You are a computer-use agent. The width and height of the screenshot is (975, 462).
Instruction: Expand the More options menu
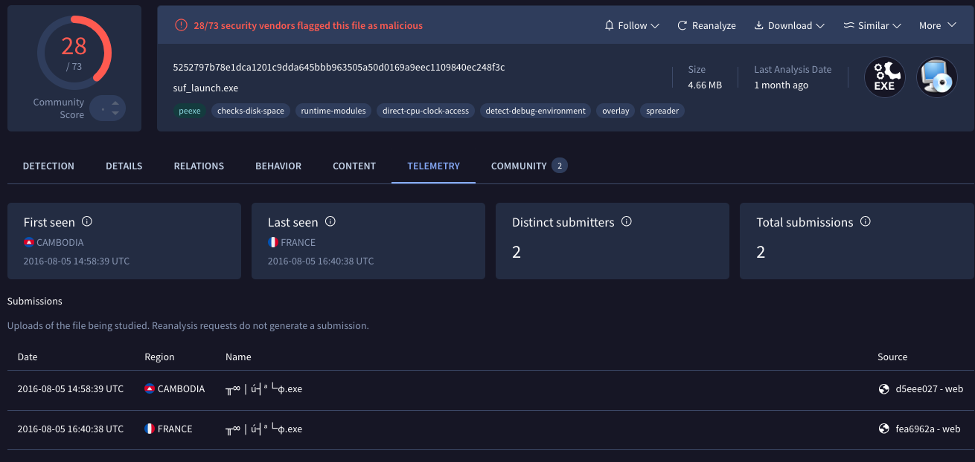tap(937, 25)
